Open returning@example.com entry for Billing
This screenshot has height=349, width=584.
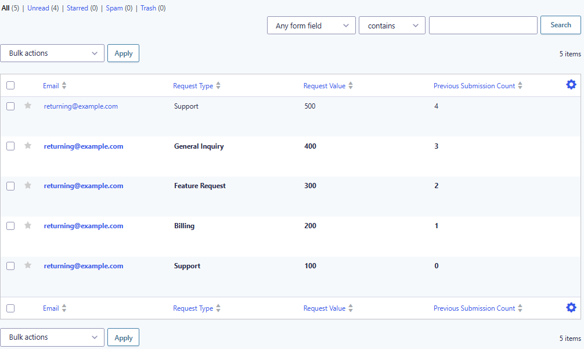(84, 226)
